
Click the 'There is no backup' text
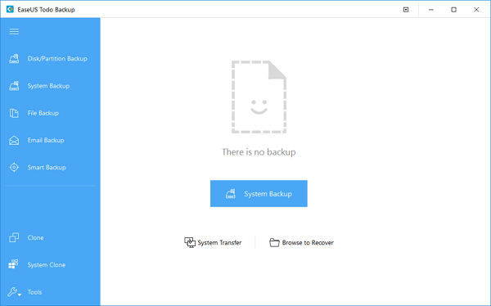(259, 152)
